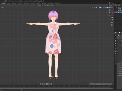Open the Object properties tab
The image size is (122, 91).
(115, 51)
